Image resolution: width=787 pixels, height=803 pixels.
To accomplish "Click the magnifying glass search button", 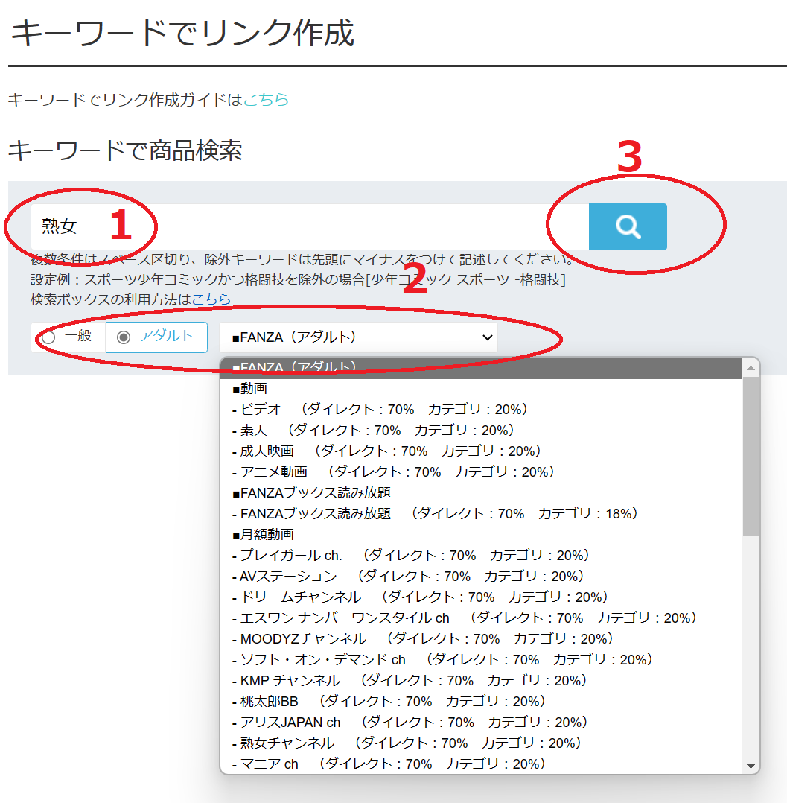I will [x=628, y=226].
